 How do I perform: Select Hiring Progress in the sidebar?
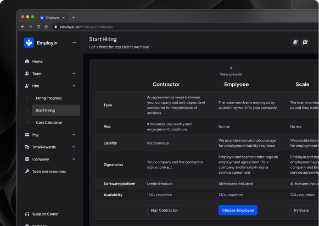pos(49,98)
